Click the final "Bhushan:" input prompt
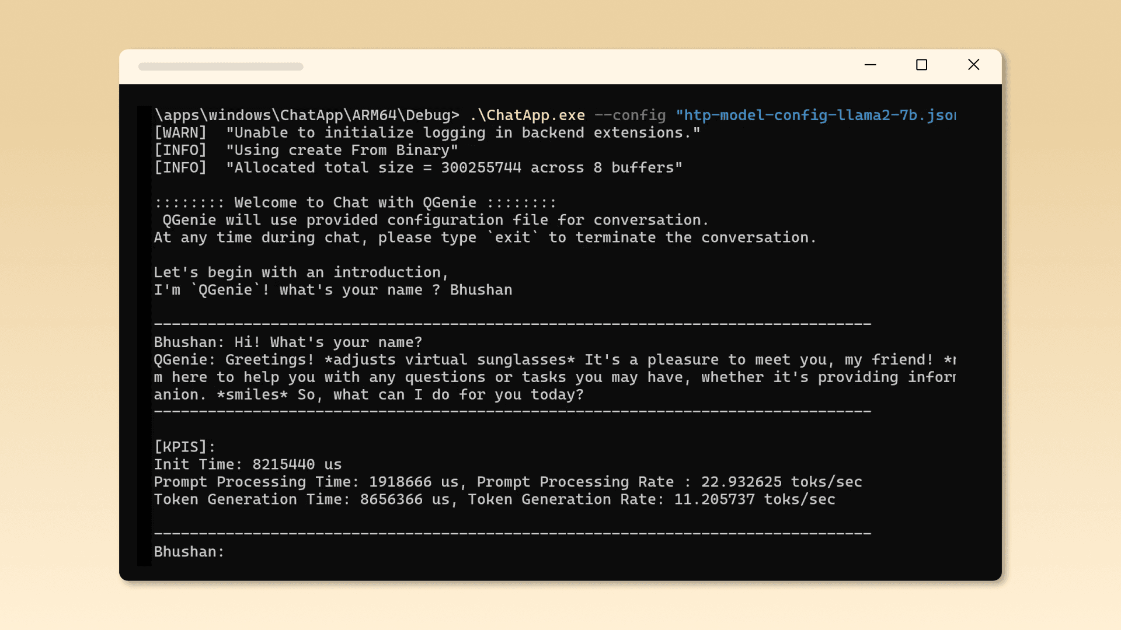This screenshot has height=630, width=1121. (x=189, y=552)
